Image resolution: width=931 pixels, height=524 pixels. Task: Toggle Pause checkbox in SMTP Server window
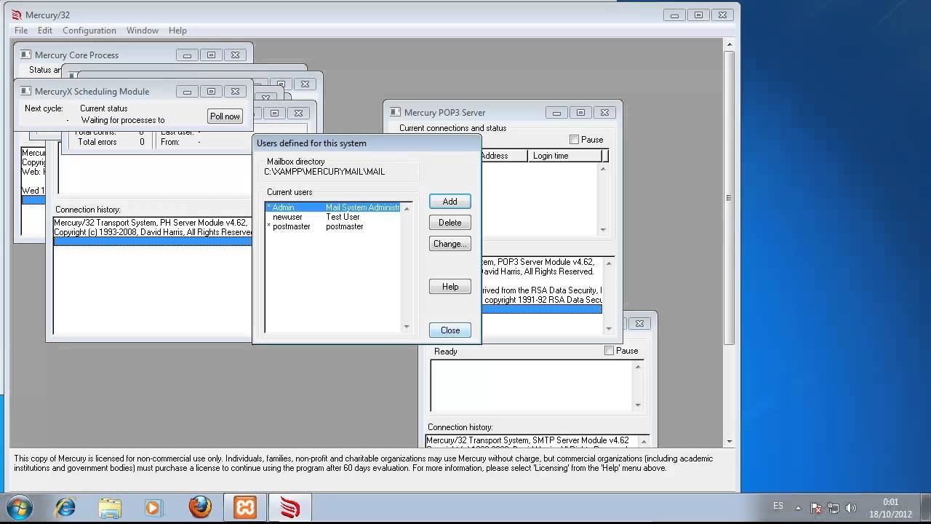coord(610,351)
